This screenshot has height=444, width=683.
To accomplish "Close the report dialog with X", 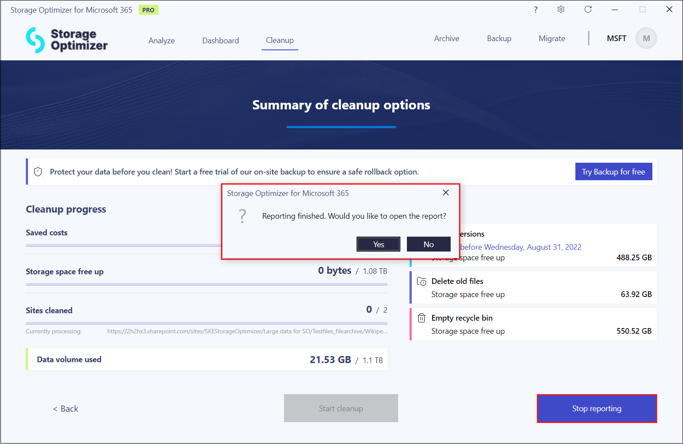I will click(445, 193).
